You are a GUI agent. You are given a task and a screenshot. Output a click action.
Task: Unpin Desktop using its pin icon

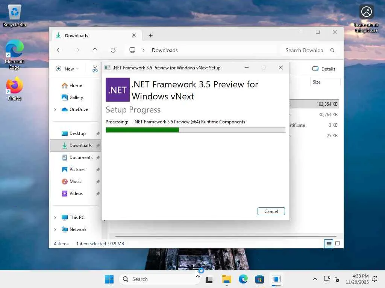click(98, 133)
